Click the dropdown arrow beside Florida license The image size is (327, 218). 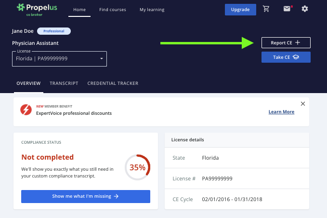pos(102,59)
